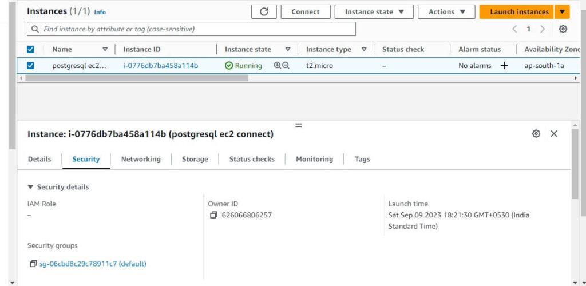Focus the Find instance search field
Image resolution: width=586 pixels, height=286 pixels.
[191, 29]
